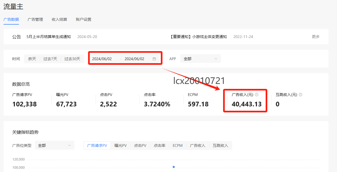The image size is (337, 172).
Task: Select the 广告收入 trend metric
Action: pos(198,145)
